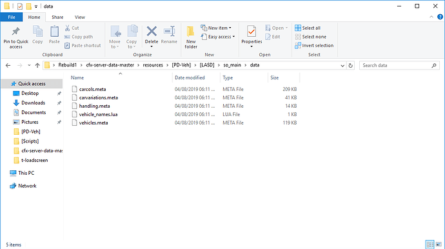The height and width of the screenshot is (249, 445).
Task: Open the File tab
Action: [12, 17]
